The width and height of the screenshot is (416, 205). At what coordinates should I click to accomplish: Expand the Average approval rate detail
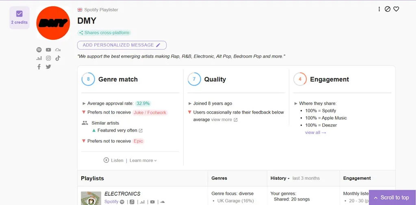(84, 104)
